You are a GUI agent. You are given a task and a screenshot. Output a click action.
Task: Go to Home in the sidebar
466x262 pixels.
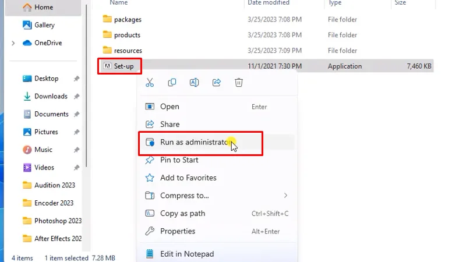44,7
